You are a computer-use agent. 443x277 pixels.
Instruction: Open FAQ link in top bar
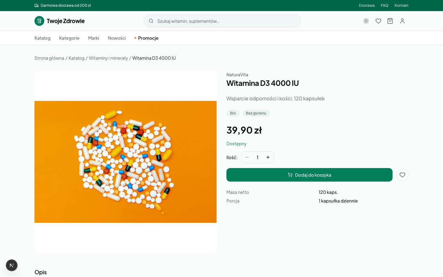pos(385,6)
